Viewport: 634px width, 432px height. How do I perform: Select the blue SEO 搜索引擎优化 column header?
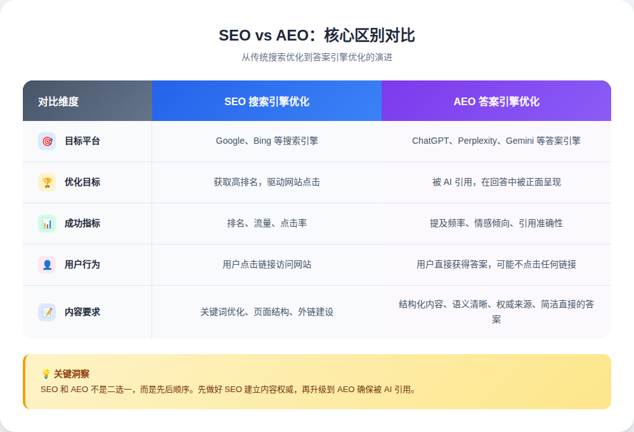(267, 101)
